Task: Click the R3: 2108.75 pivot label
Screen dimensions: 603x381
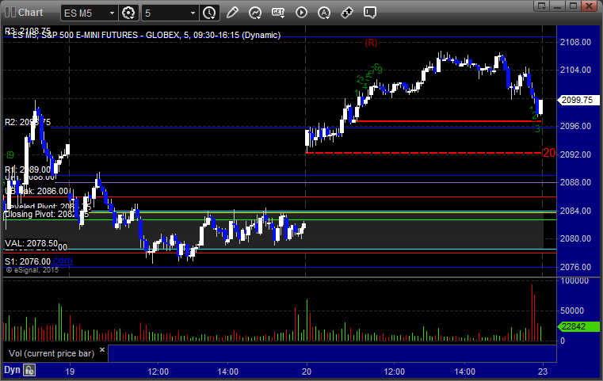Action: point(27,30)
